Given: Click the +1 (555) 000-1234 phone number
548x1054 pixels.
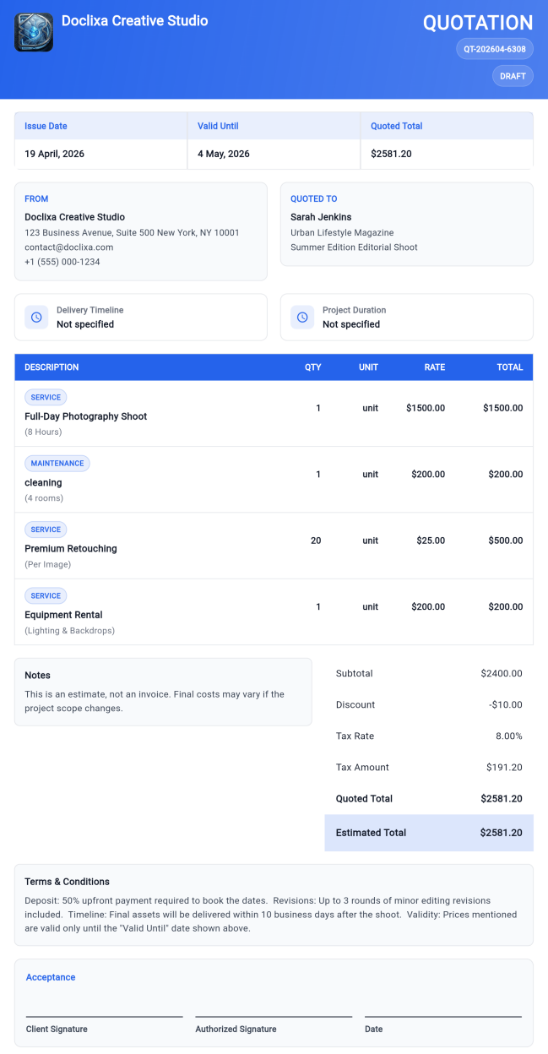Looking at the screenshot, I should click(62, 262).
